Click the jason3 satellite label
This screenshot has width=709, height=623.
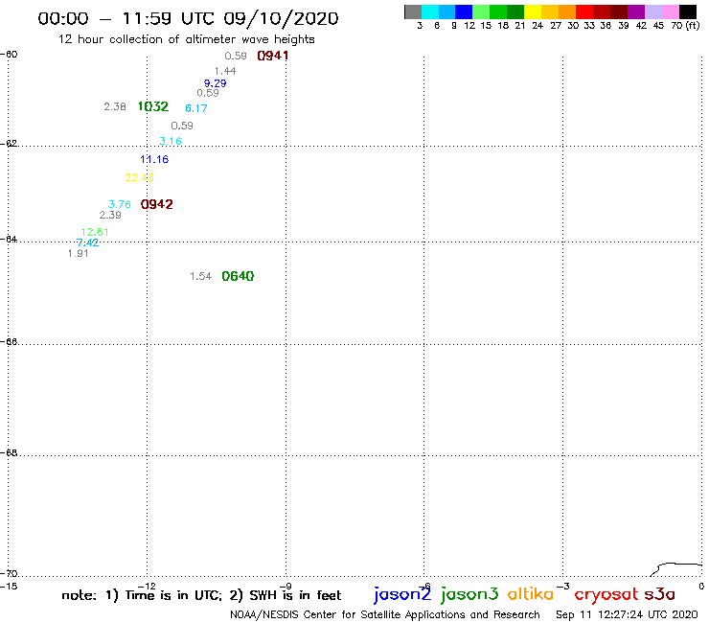(x=469, y=594)
